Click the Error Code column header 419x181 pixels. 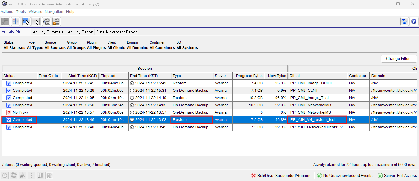pos(49,76)
